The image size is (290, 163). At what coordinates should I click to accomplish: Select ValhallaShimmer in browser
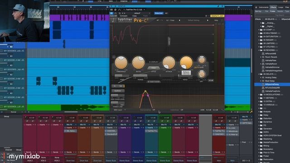(272, 67)
